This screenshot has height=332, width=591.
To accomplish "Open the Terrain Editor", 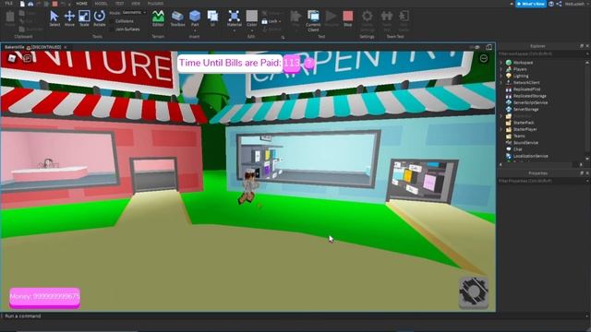I will [x=158, y=18].
